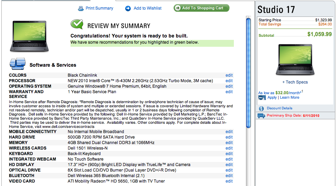Click the shipping truck icon
Screen dimensions: 336x186
tap(261, 116)
